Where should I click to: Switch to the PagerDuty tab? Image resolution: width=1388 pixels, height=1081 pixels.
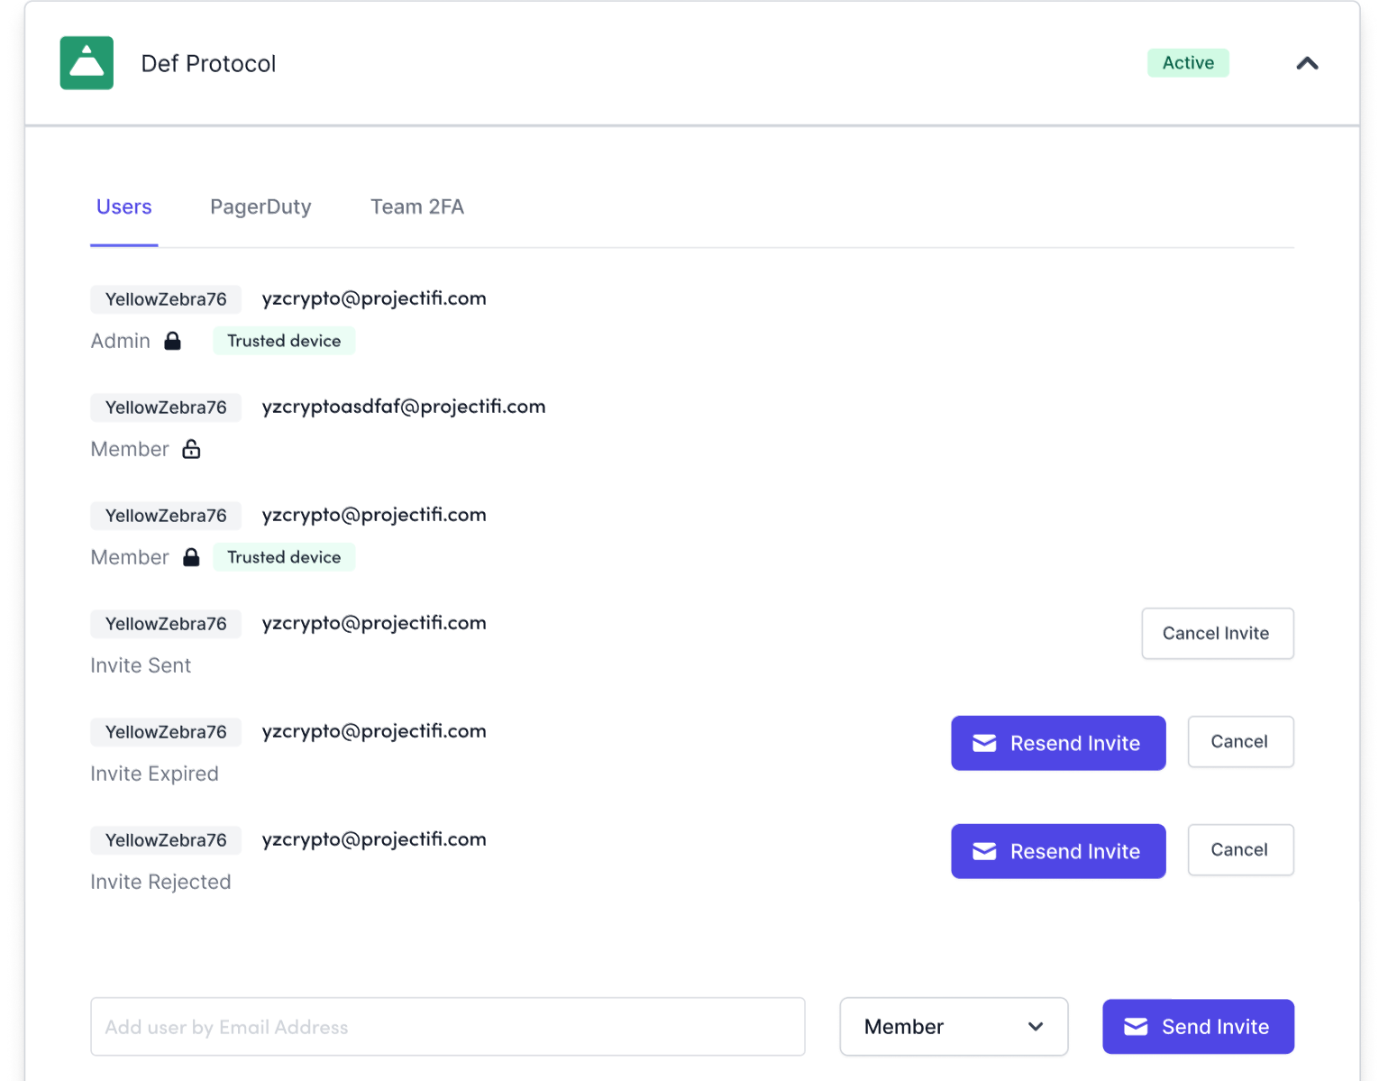click(260, 206)
